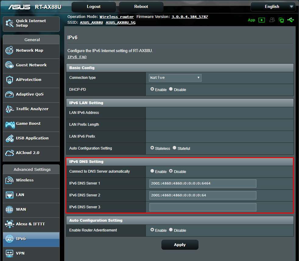The image size is (299, 261).
Task: Open AiCloud 2.0 via its cloud icon
Action: [9, 153]
